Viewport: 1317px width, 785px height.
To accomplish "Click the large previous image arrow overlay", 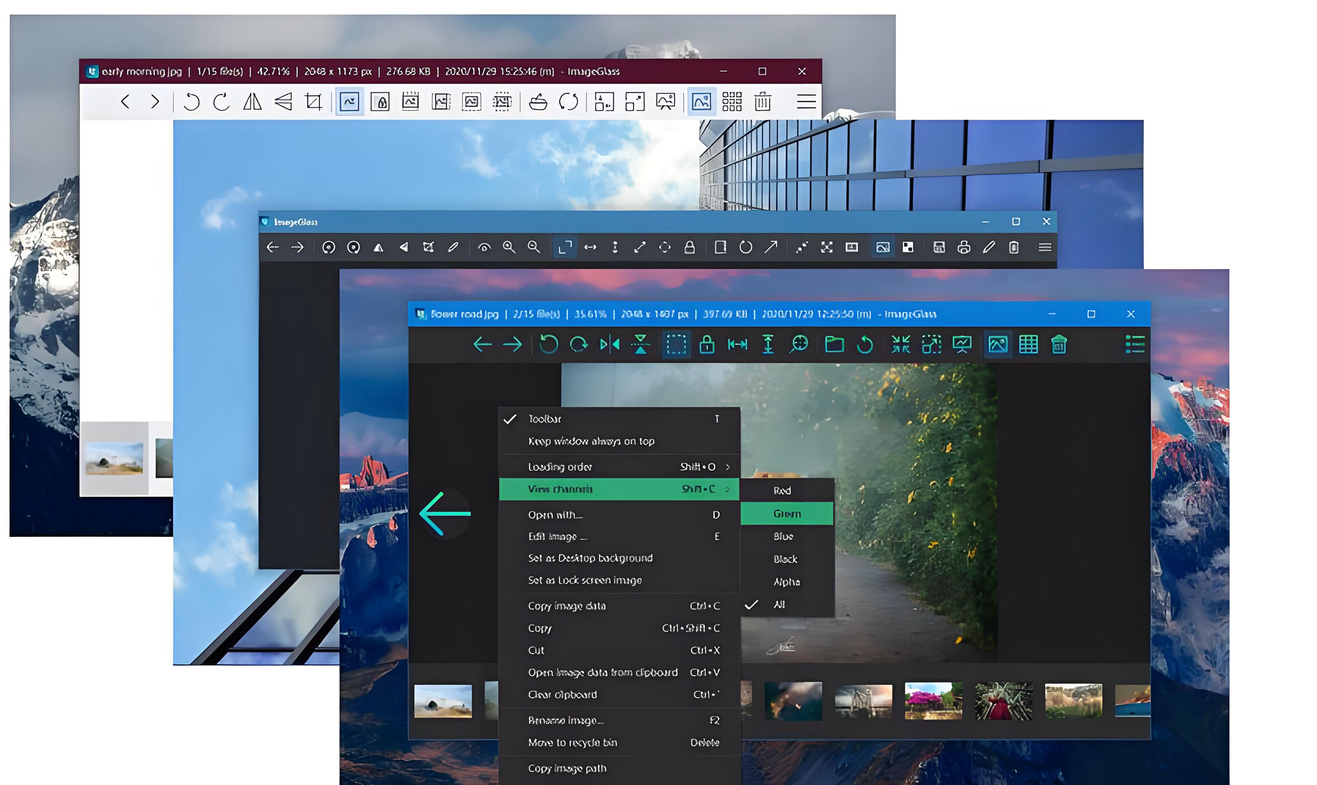I will 445,514.
